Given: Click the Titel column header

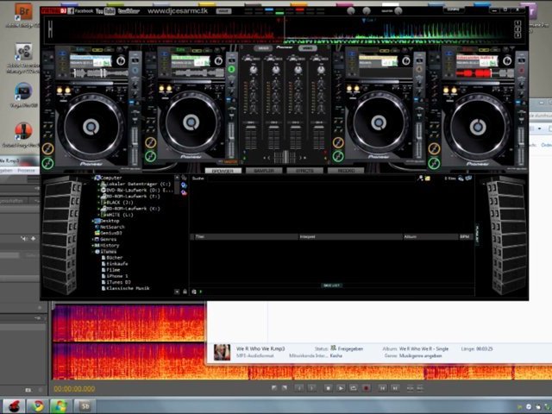Looking at the screenshot, I should pos(200,236).
